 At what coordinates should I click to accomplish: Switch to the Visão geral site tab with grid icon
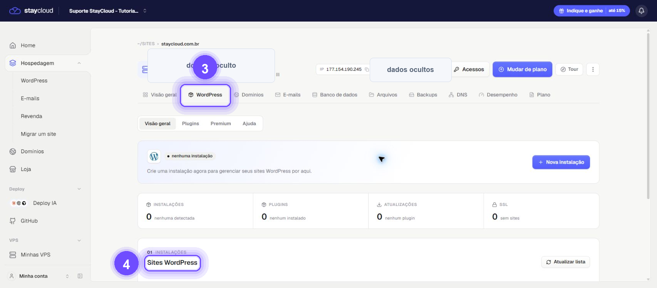coord(159,95)
